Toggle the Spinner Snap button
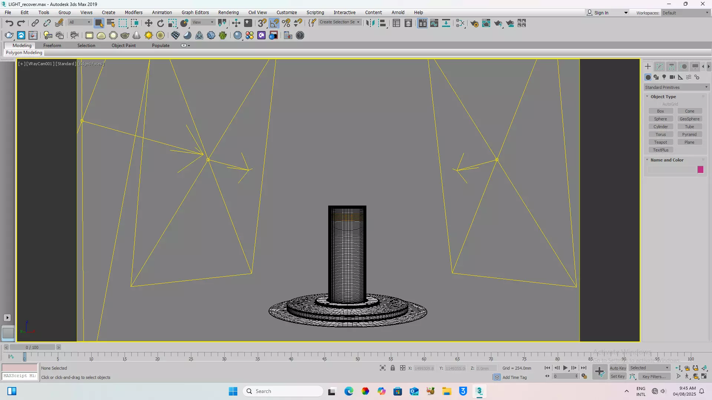This screenshot has height=400, width=712. pos(298,23)
